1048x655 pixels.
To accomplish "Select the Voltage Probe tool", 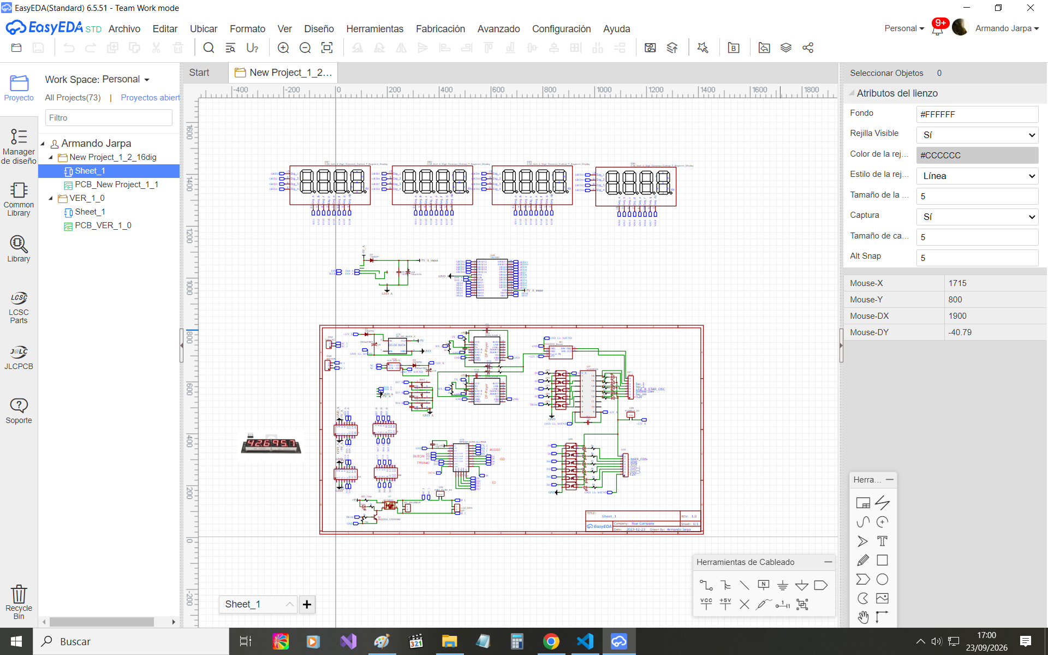I will 764,604.
